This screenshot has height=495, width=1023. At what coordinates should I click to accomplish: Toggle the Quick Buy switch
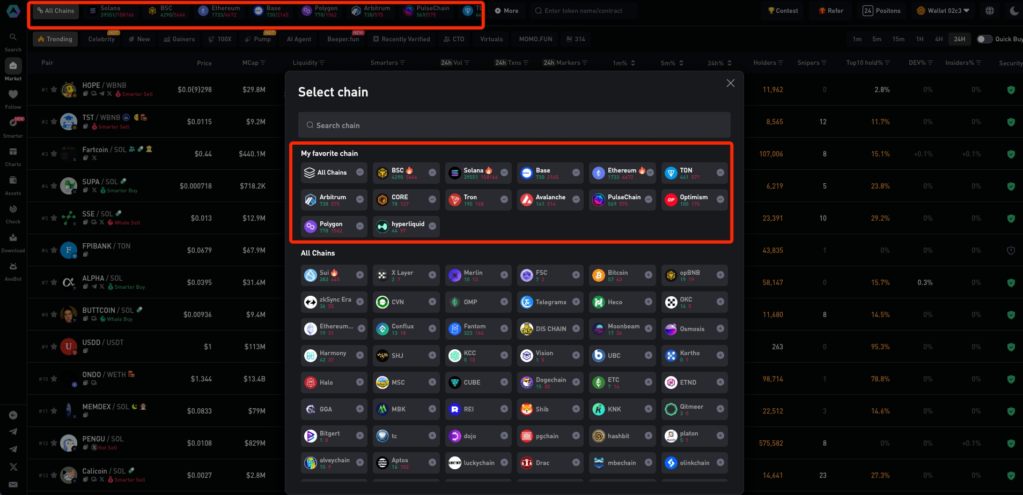pos(984,39)
